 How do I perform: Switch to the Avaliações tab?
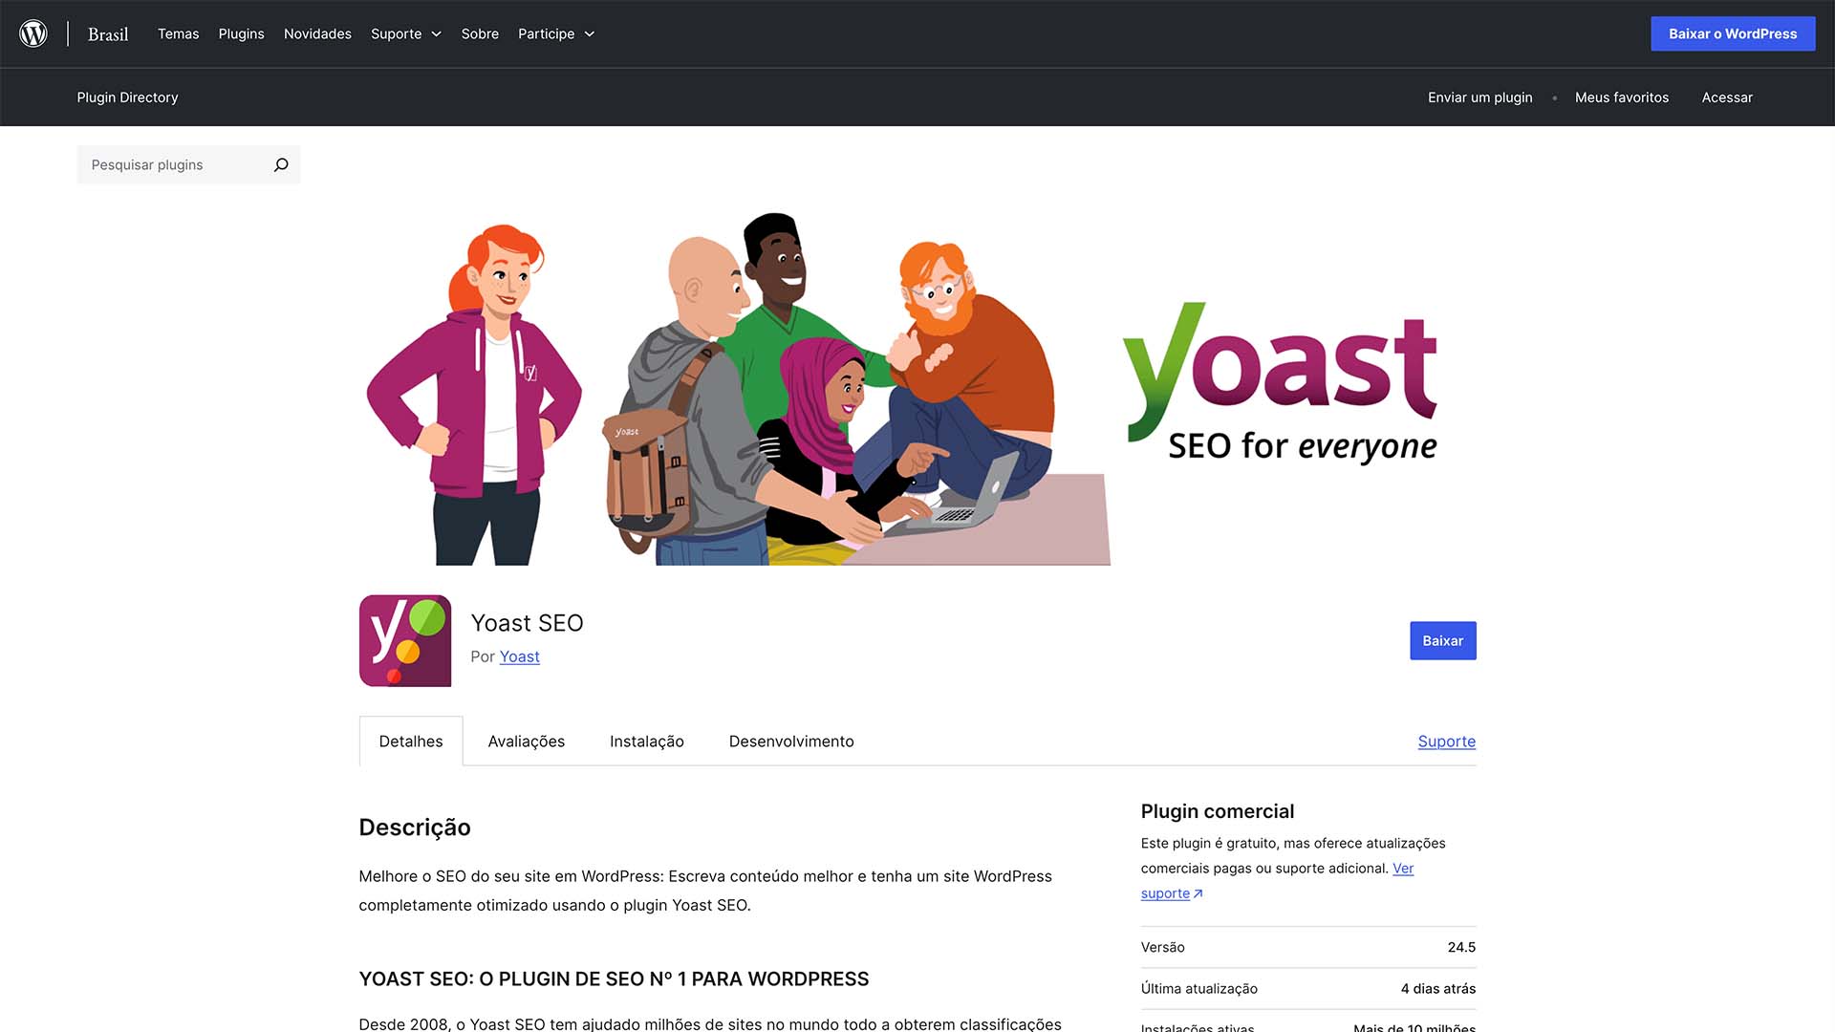526,741
